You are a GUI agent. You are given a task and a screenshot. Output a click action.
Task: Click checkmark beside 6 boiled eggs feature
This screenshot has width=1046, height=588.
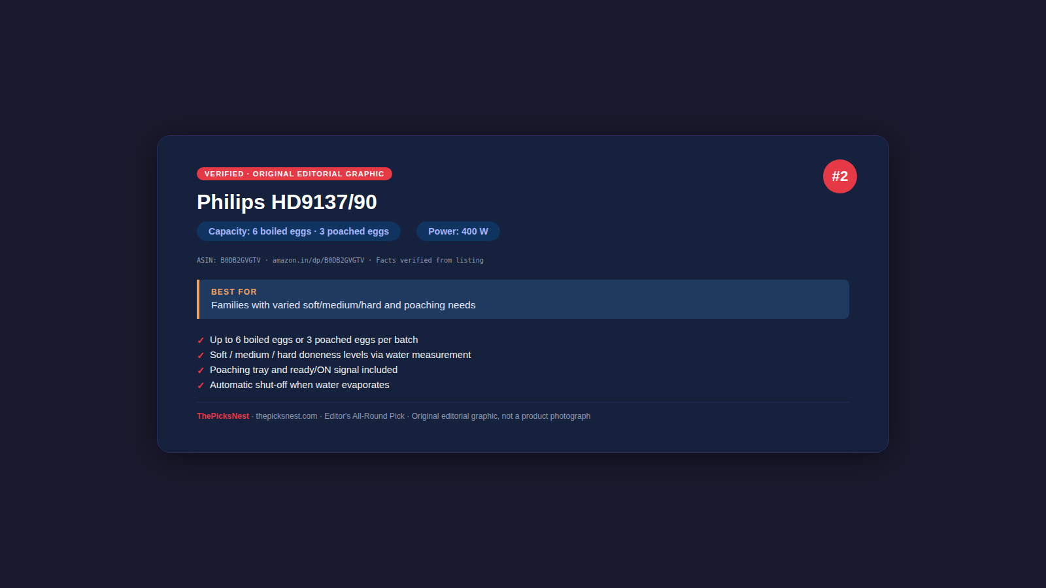click(201, 340)
